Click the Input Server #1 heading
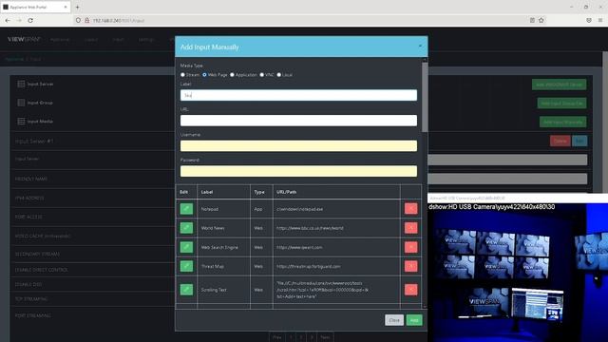Screen dimensions: 608x342 tap(34, 142)
